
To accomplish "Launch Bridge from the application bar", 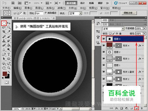I will tap(13, 3).
